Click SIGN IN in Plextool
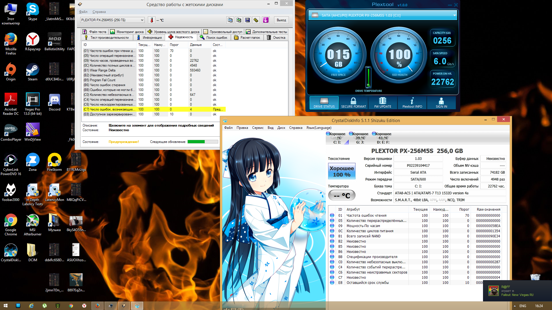The width and height of the screenshot is (552, 310). pyautogui.click(x=441, y=102)
